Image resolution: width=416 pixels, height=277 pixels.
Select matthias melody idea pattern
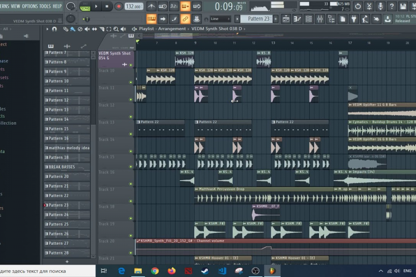(67, 148)
